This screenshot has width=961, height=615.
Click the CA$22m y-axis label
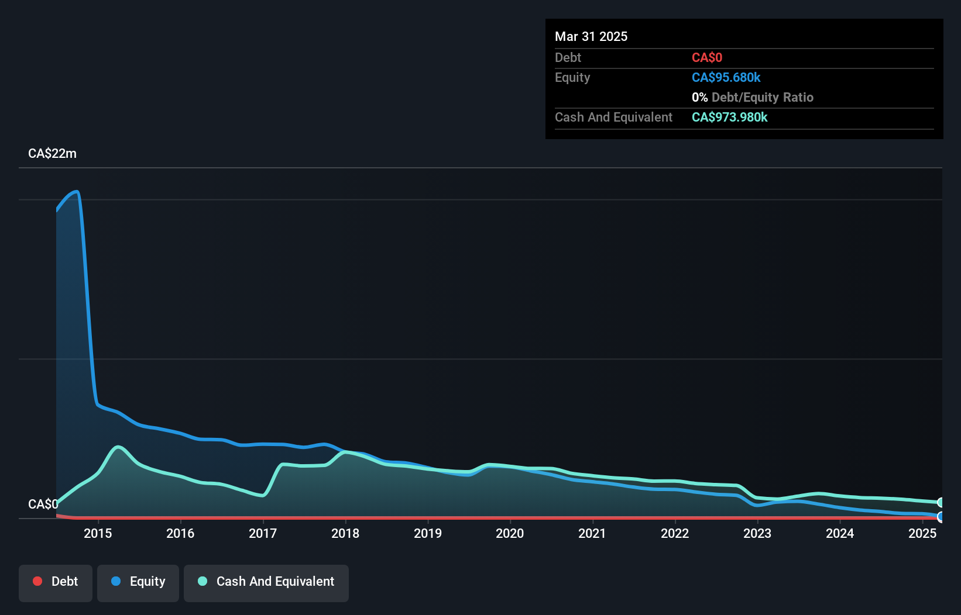[x=52, y=154]
